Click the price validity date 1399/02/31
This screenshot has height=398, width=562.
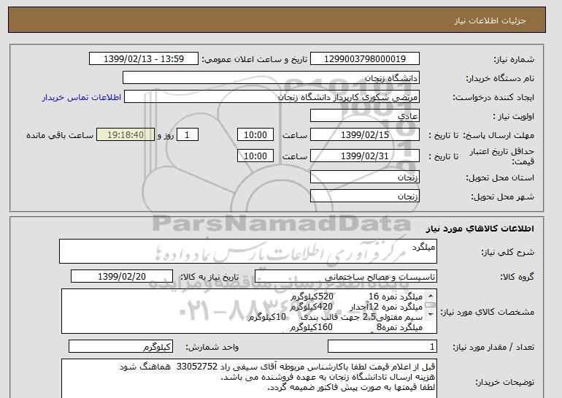coord(364,156)
